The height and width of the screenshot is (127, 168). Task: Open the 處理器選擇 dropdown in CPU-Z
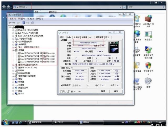(x=88, y=86)
